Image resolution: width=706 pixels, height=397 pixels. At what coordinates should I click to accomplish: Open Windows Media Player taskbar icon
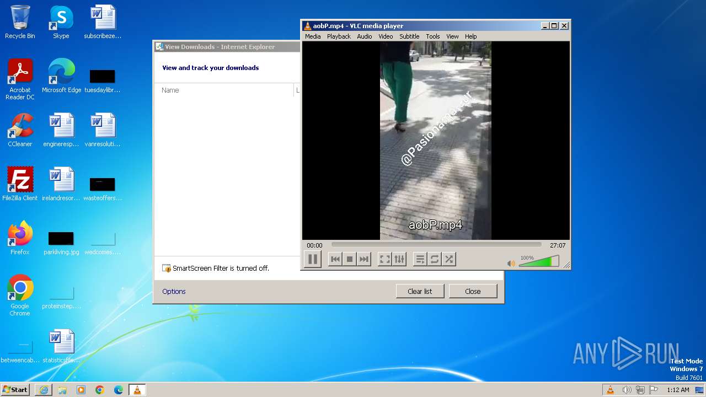click(x=81, y=390)
